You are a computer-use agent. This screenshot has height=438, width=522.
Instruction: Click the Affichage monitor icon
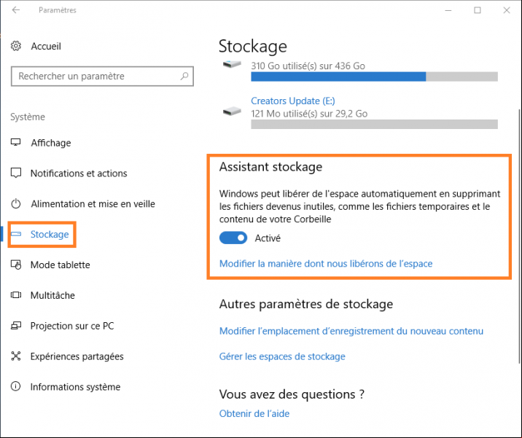[x=15, y=142]
